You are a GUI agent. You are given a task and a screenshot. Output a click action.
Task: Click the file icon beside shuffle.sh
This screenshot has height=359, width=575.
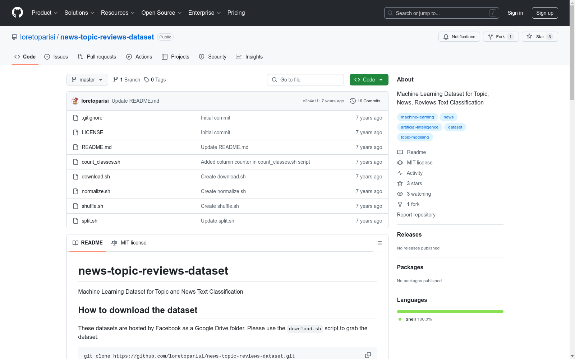[75, 206]
